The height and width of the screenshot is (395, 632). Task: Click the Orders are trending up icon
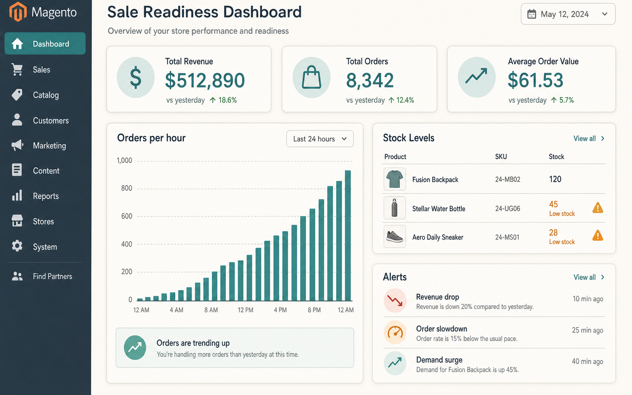(135, 348)
